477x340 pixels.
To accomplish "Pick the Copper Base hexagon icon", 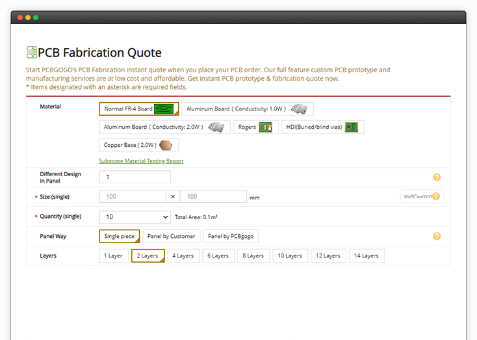I will pos(166,145).
